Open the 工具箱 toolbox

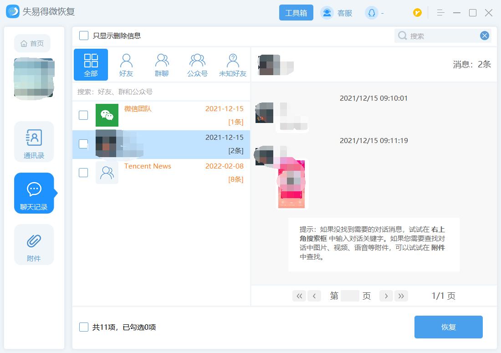[x=296, y=13]
